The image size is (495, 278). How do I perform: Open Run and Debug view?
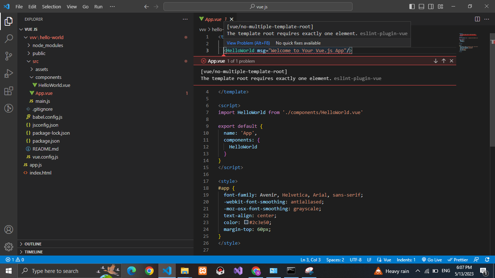[x=9, y=73]
